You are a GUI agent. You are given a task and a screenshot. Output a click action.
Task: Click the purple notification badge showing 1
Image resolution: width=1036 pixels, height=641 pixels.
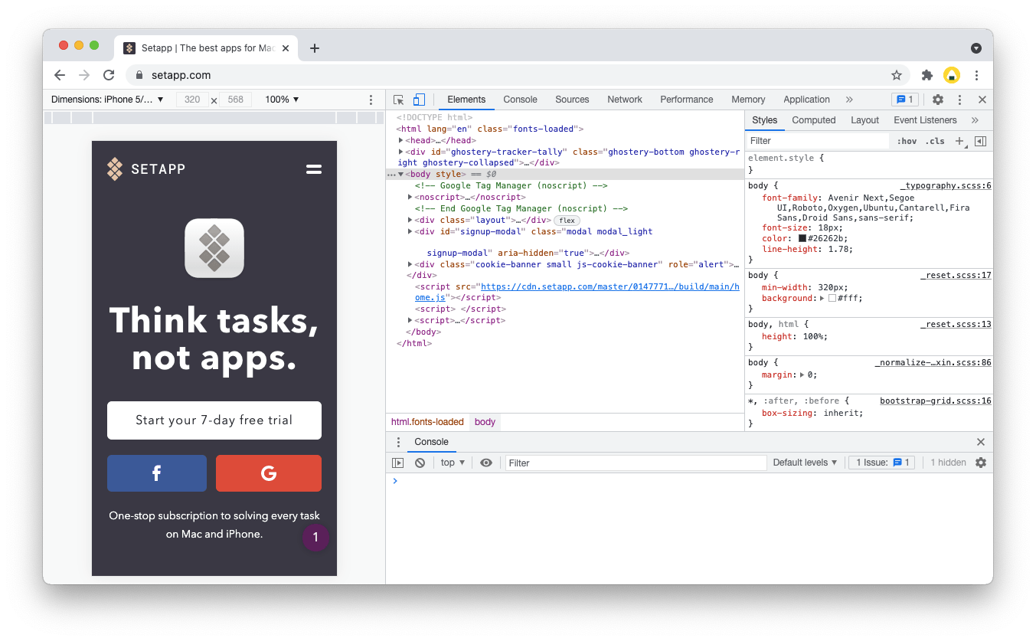click(x=315, y=538)
